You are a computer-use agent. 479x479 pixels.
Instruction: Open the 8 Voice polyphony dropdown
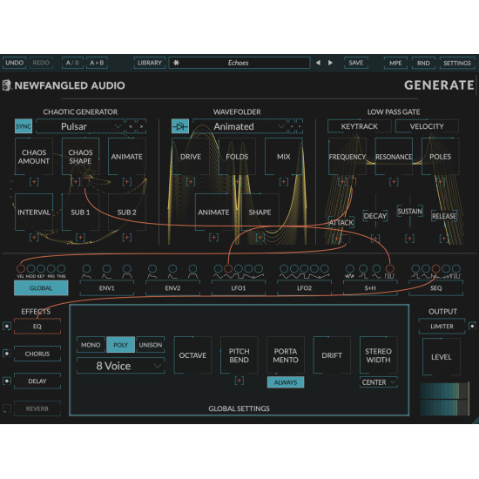(121, 366)
